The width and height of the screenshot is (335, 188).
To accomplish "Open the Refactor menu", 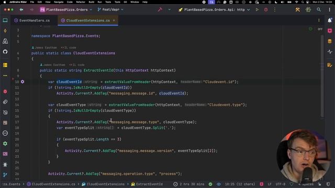I will click(81, 2).
